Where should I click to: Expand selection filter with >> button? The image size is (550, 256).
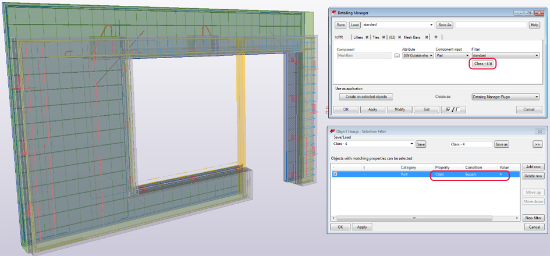538,144
